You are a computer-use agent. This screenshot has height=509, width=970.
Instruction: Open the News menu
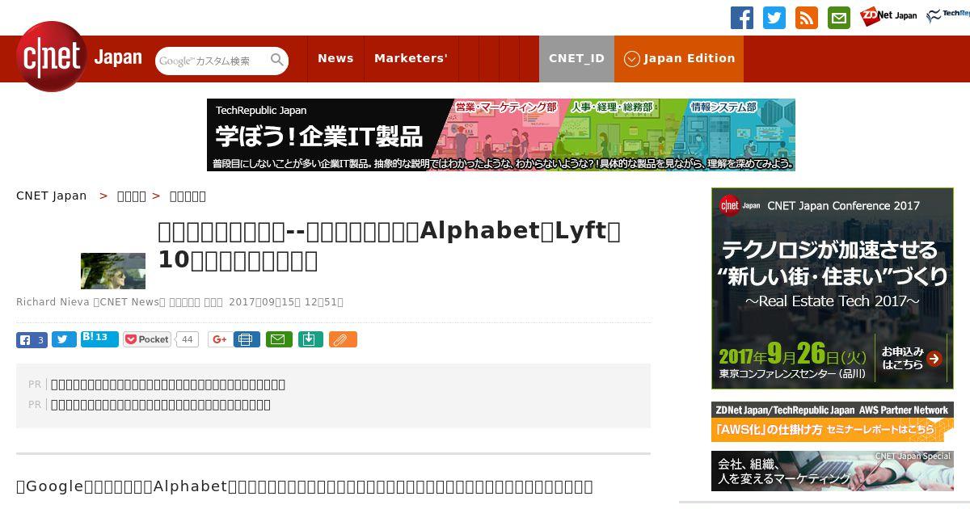[335, 59]
